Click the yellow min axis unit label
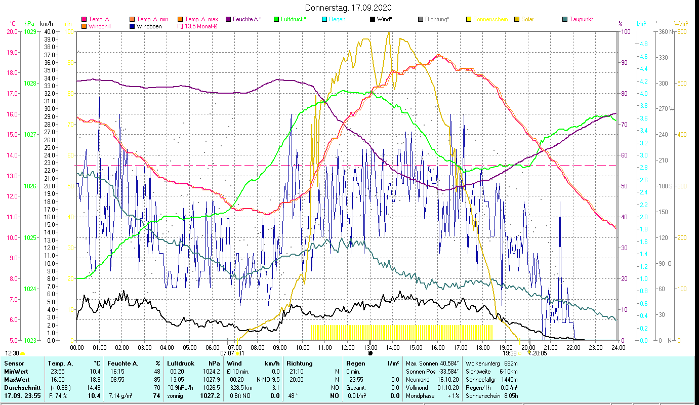The height and width of the screenshot is (405, 699). (x=67, y=24)
